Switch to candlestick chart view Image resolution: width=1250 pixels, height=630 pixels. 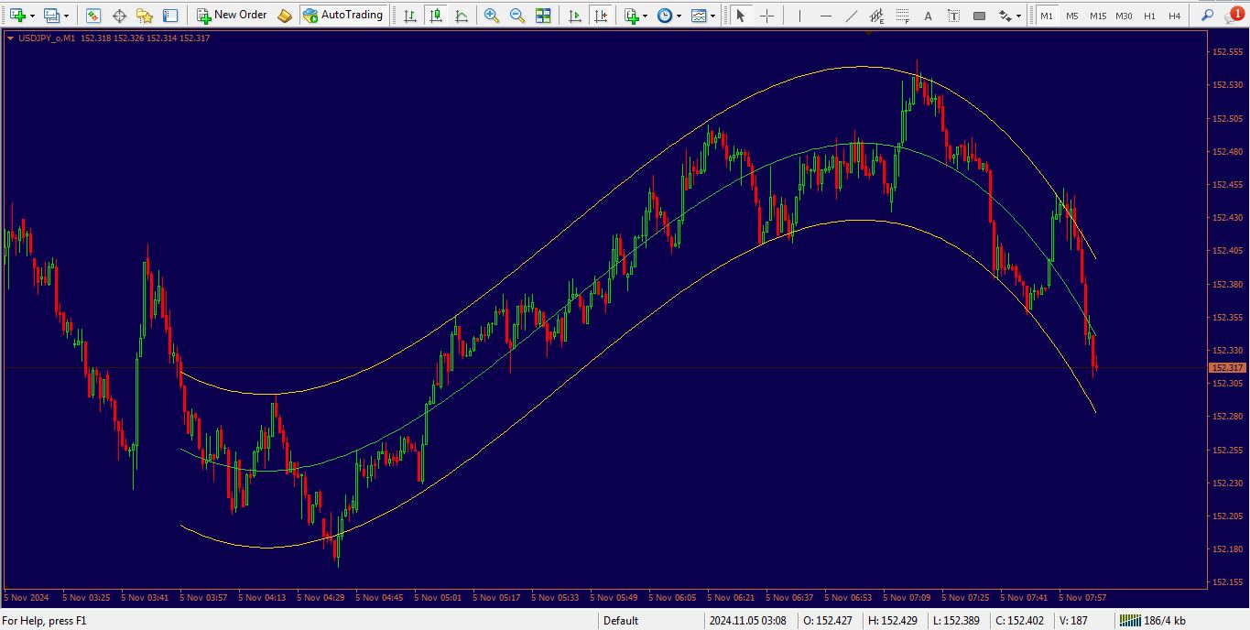[435, 16]
